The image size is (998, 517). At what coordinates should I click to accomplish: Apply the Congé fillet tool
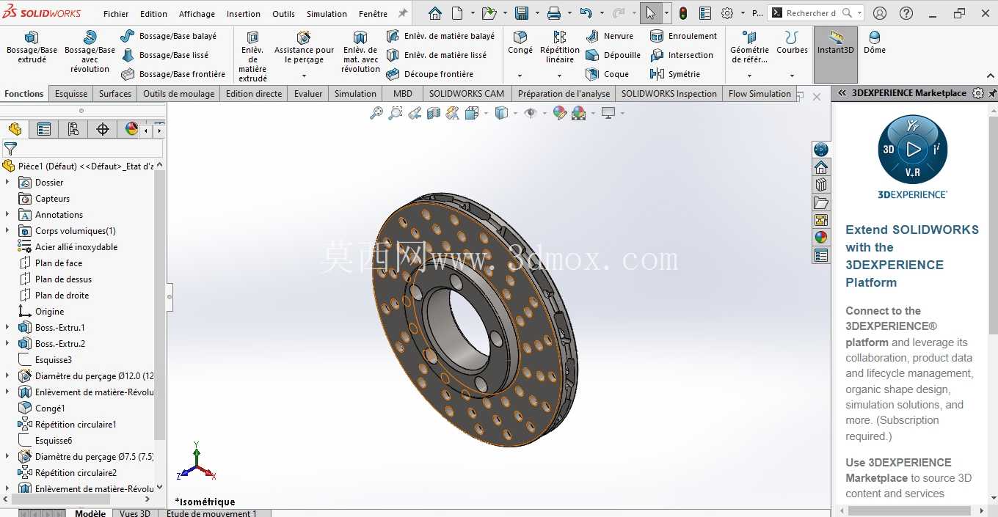point(520,43)
